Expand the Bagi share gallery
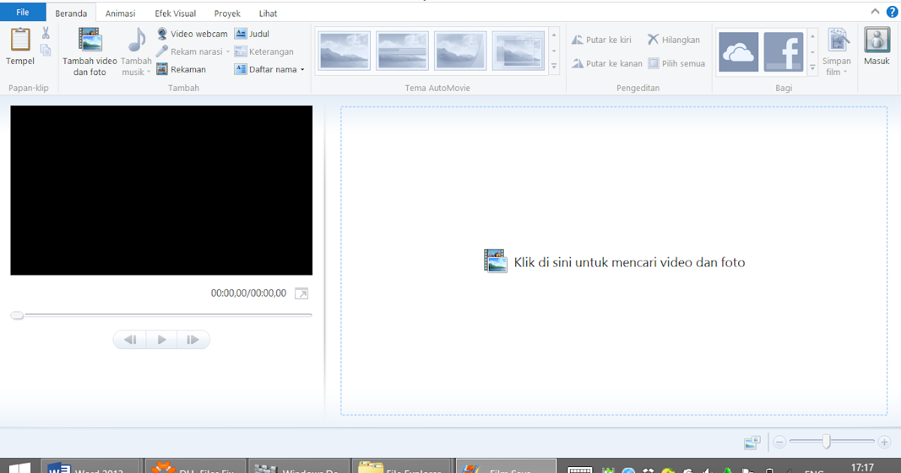Viewport: 901px width, 473px height. point(812,68)
